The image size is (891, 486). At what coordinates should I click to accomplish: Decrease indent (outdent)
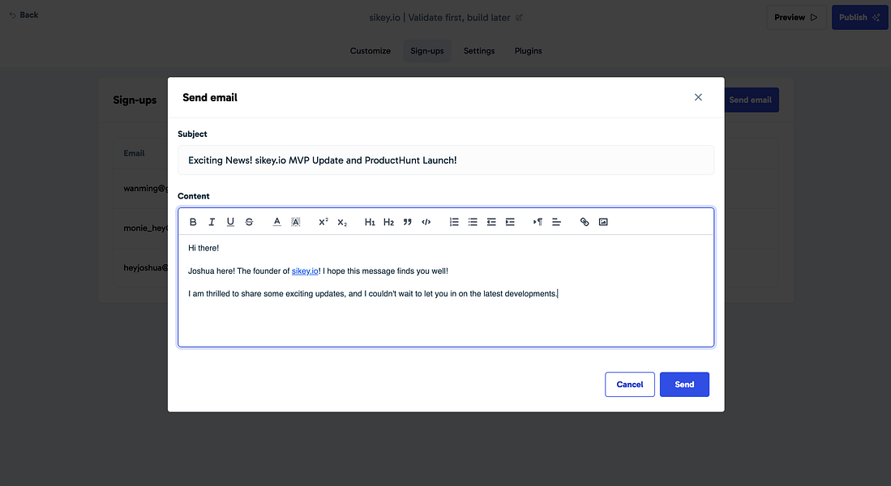(x=491, y=222)
